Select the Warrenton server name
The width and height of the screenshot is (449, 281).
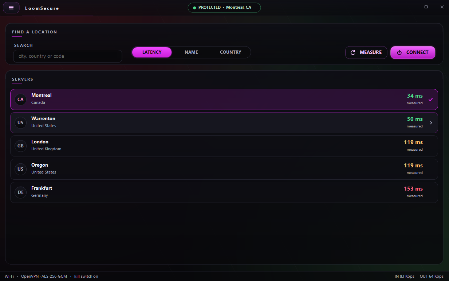click(x=43, y=119)
